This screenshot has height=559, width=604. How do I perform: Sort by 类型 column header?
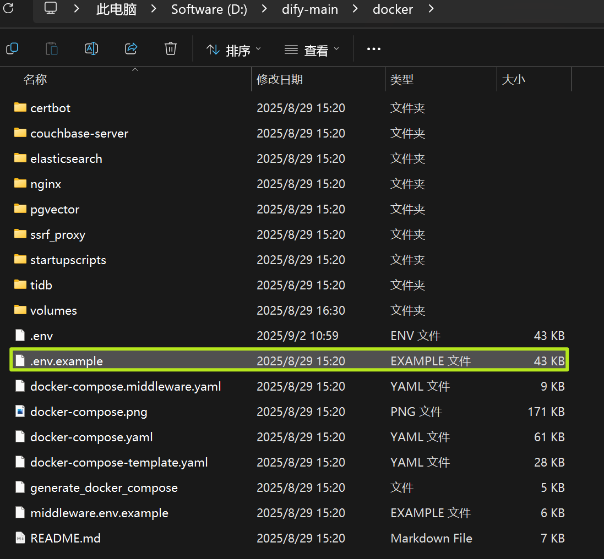pos(402,79)
